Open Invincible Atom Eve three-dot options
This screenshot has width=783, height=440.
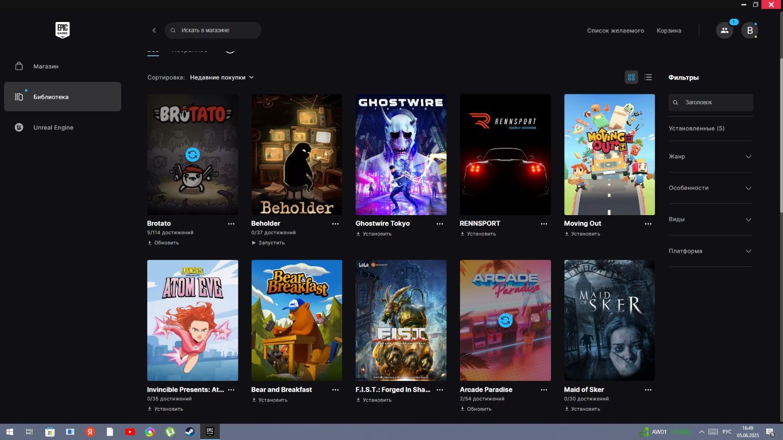[x=231, y=390]
